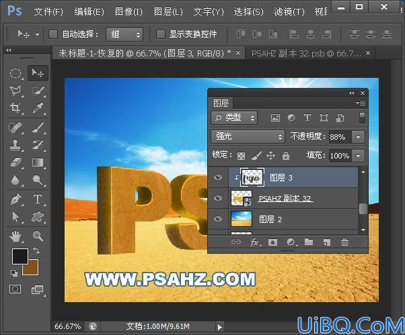
Task: Open the 组 auto-select dropdown
Action: click(x=124, y=34)
